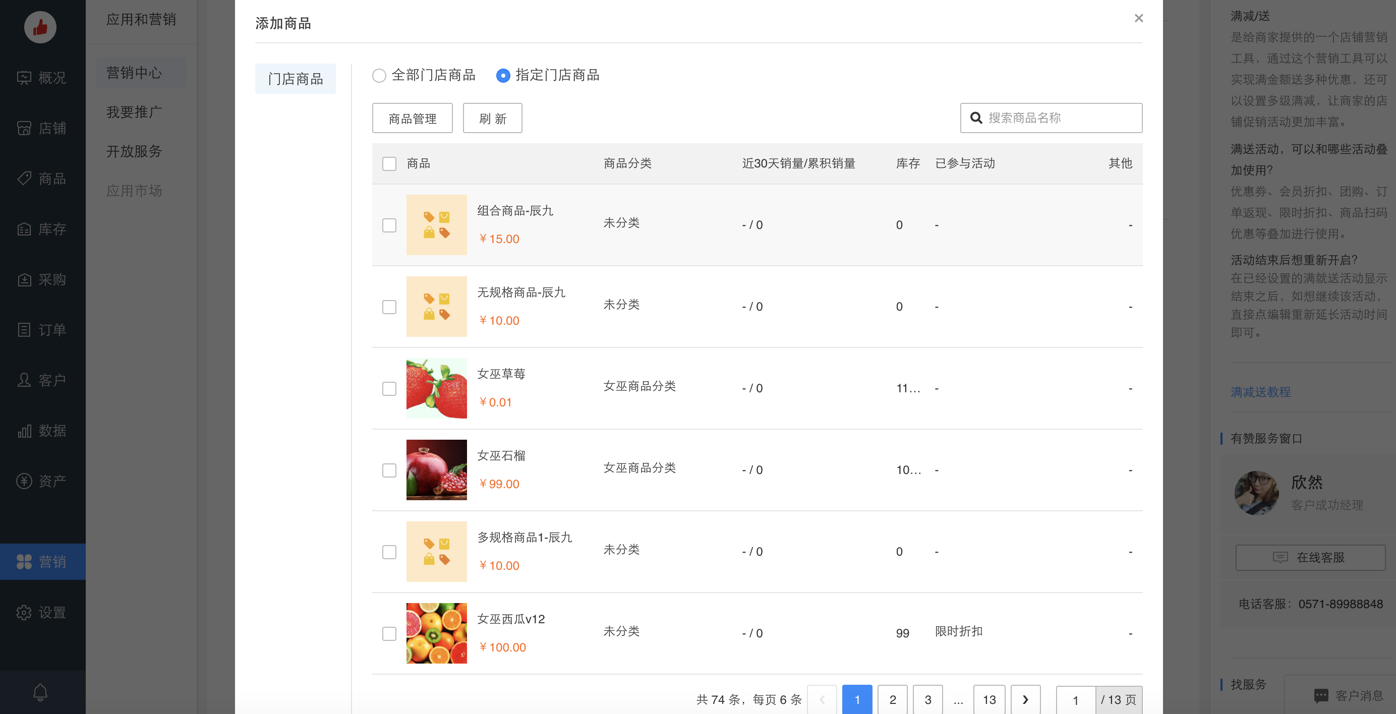Open 营销中心 in the submenu
The width and height of the screenshot is (1396, 714).
(141, 73)
